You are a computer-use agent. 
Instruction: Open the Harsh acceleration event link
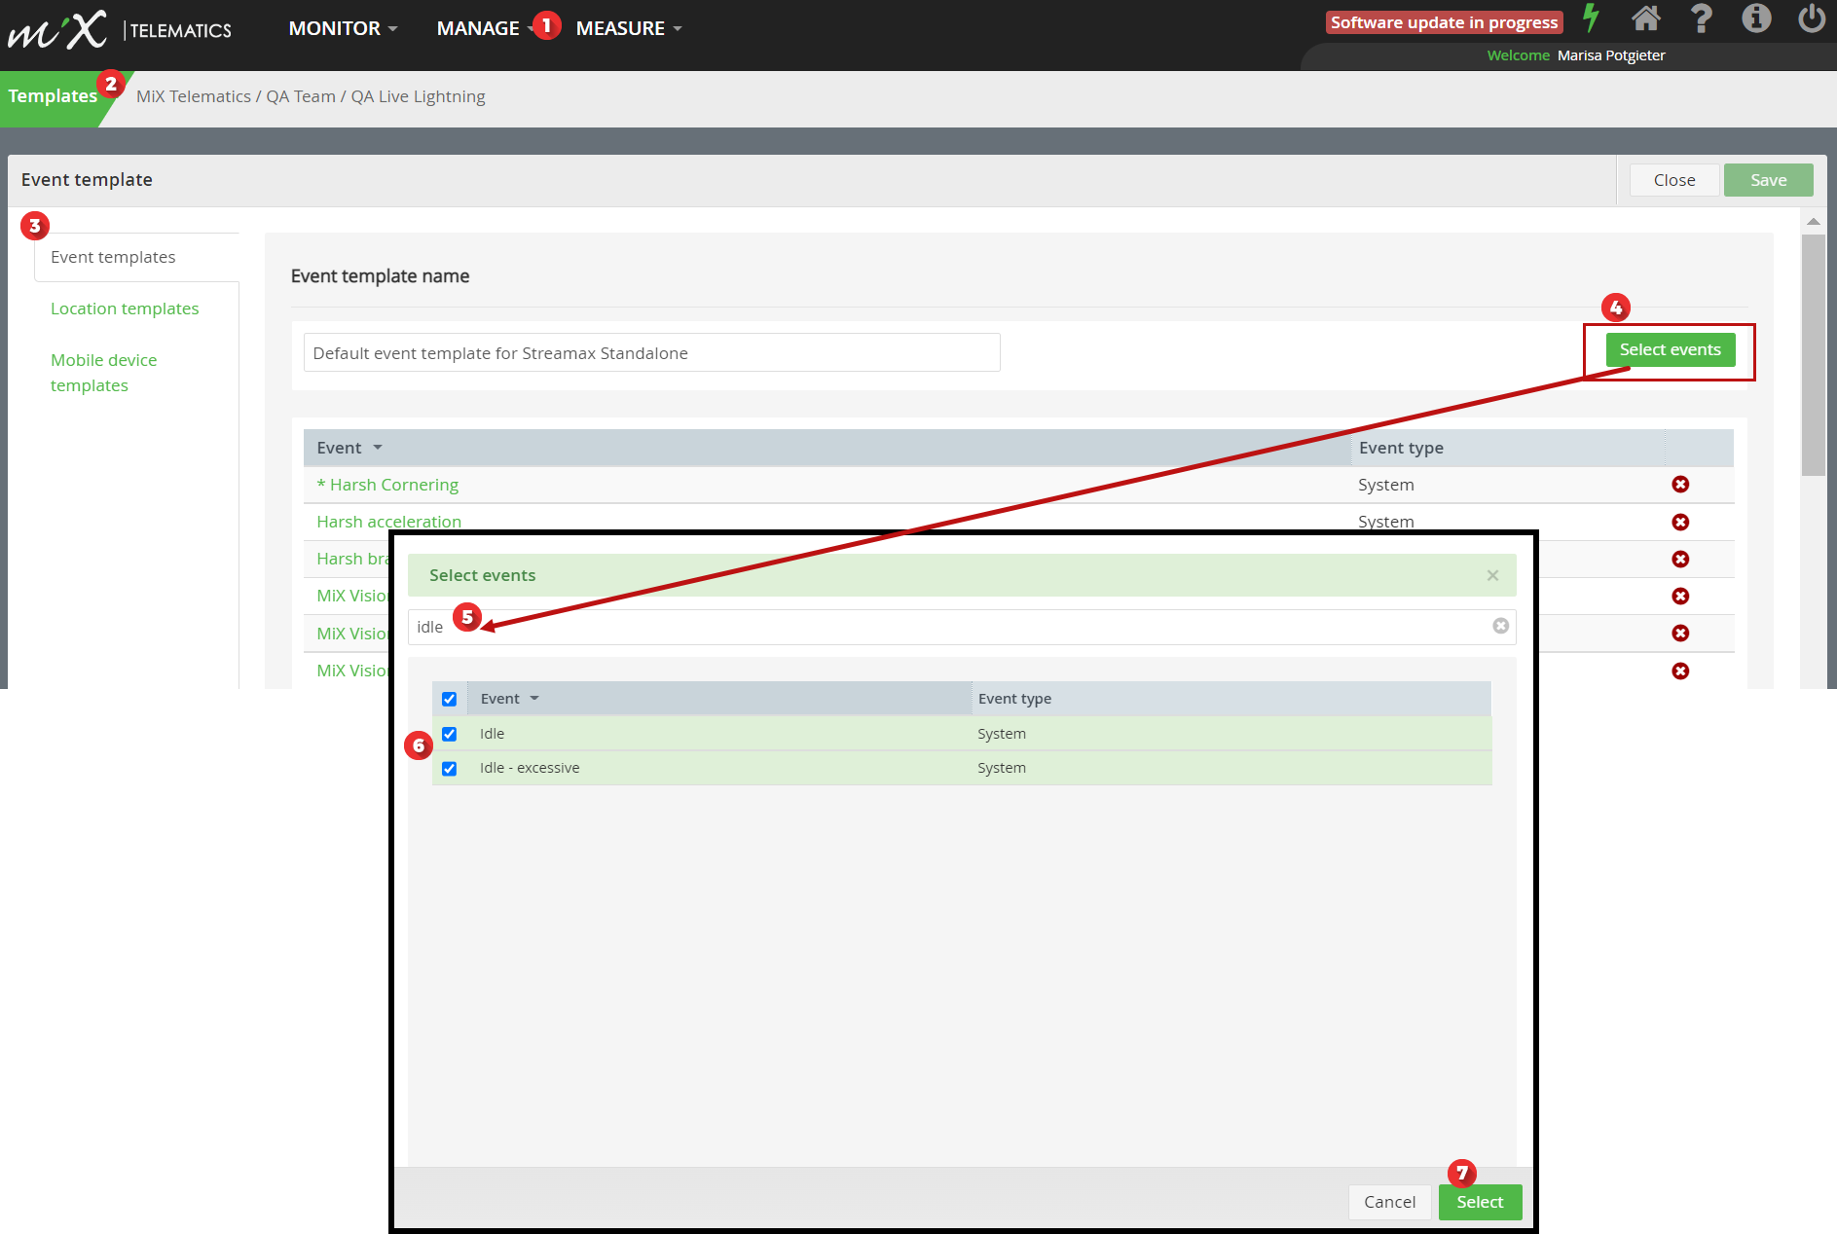pyautogui.click(x=389, y=522)
